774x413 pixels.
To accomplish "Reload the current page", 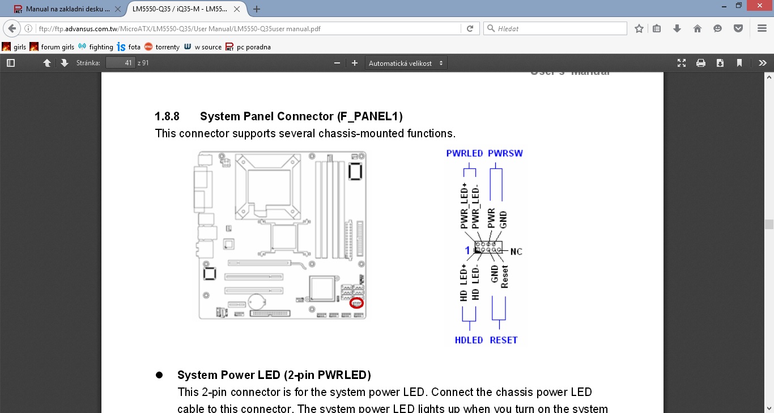I will pyautogui.click(x=470, y=28).
